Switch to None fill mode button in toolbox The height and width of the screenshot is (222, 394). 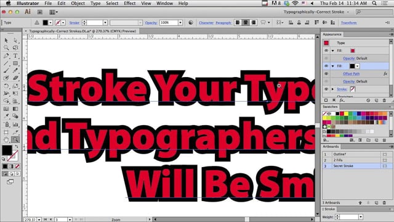[17, 166]
